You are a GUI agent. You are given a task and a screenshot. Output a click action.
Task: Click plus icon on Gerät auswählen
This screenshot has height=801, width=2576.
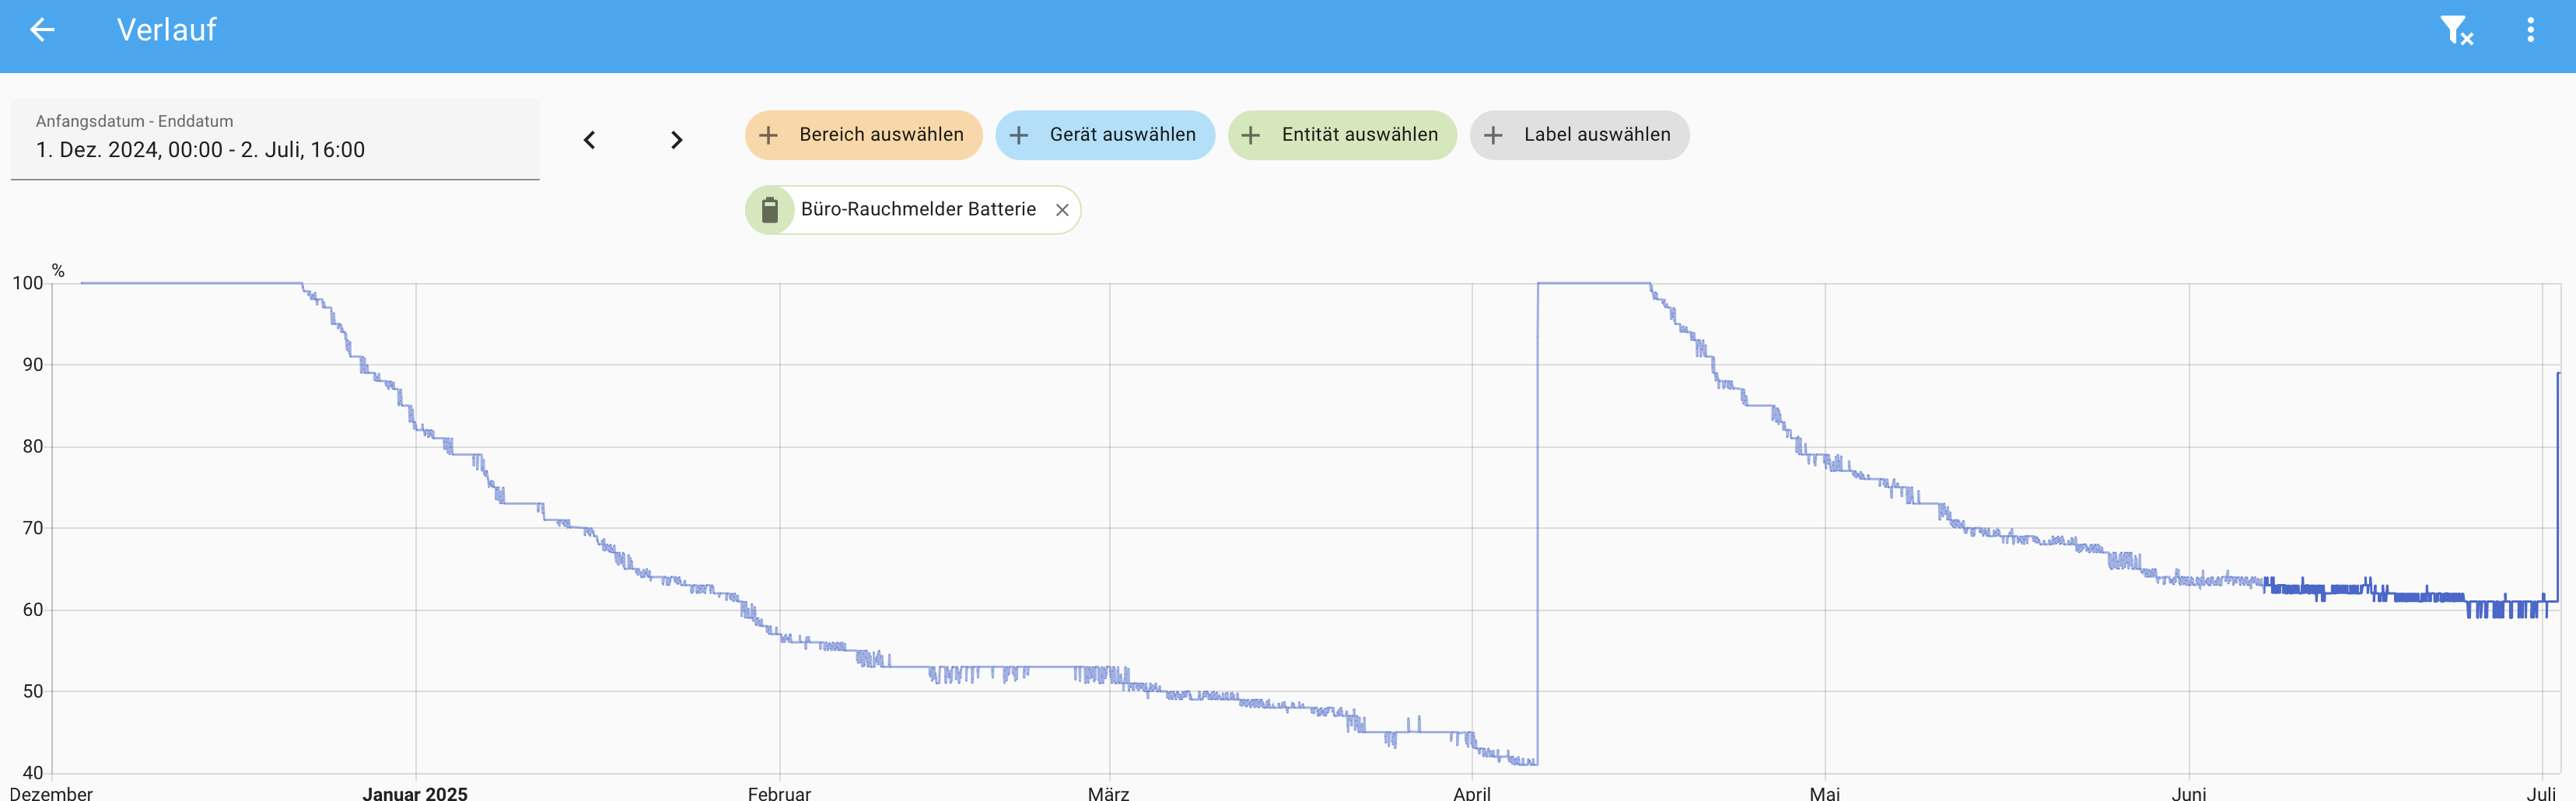click(x=1018, y=135)
